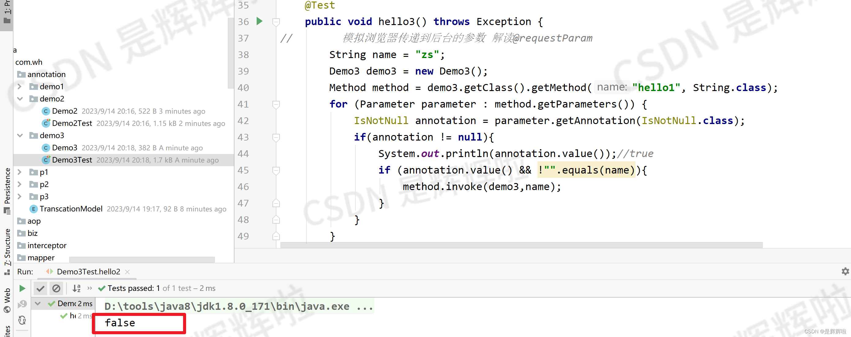Viewport: 851px width, 337px height.
Task: Open the TranscationModel enum file
Action: click(x=71, y=208)
